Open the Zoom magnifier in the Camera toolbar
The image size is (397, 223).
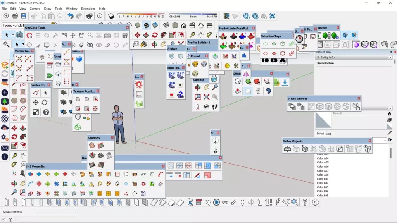click(x=216, y=87)
